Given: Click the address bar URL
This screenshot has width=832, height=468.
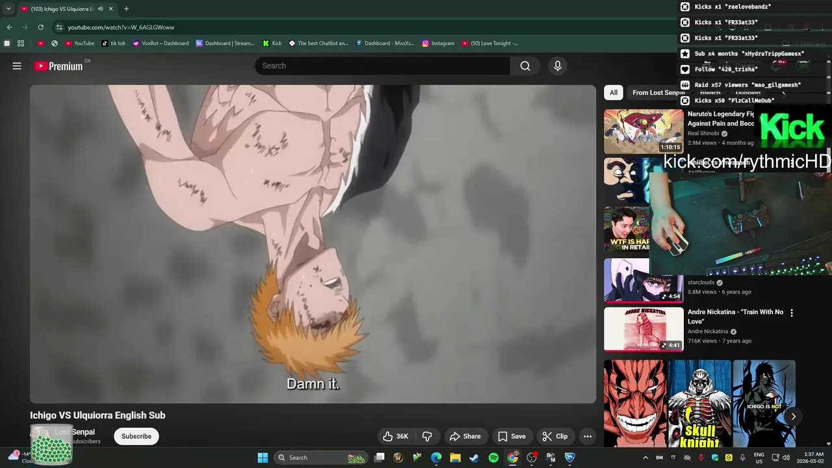Looking at the screenshot, I should (121, 27).
